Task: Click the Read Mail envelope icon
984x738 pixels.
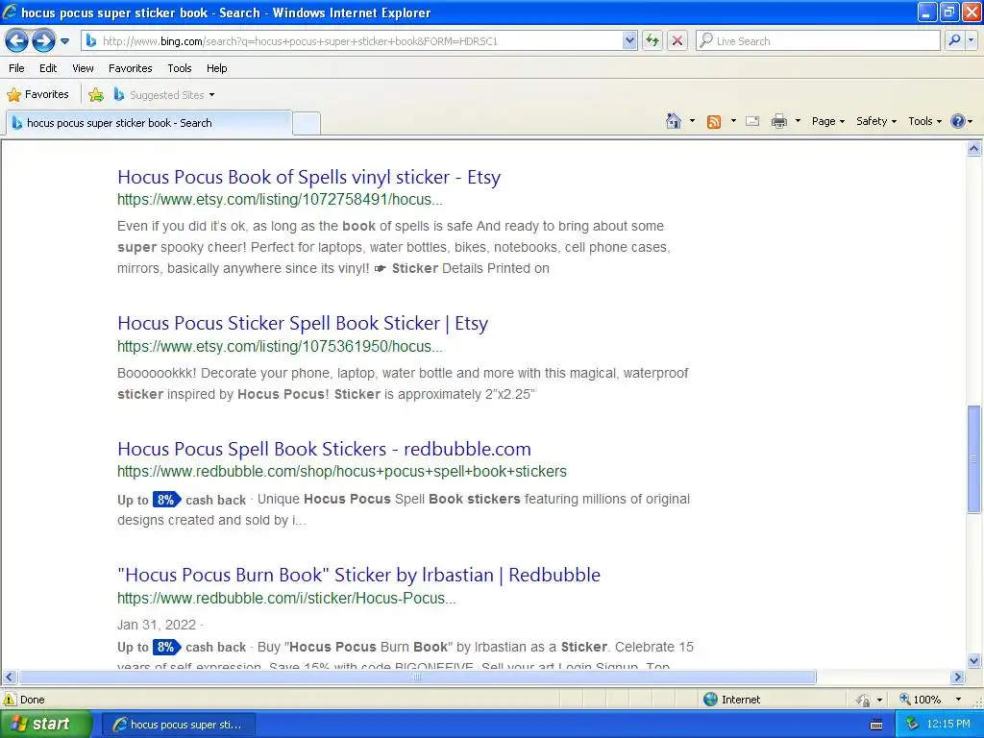Action: point(753,121)
